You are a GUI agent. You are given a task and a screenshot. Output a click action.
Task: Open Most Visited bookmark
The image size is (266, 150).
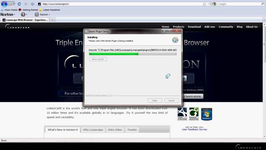[9, 10]
